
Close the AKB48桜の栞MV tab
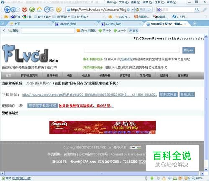(186, 24)
